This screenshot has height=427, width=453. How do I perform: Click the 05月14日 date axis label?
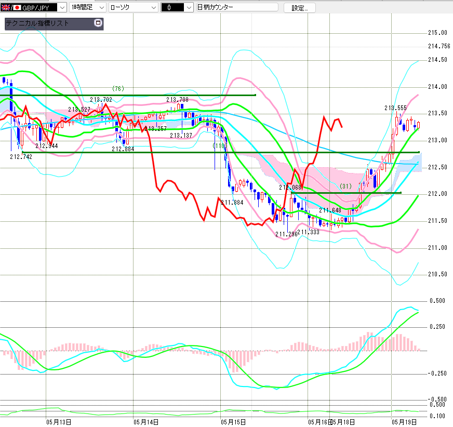click(146, 422)
